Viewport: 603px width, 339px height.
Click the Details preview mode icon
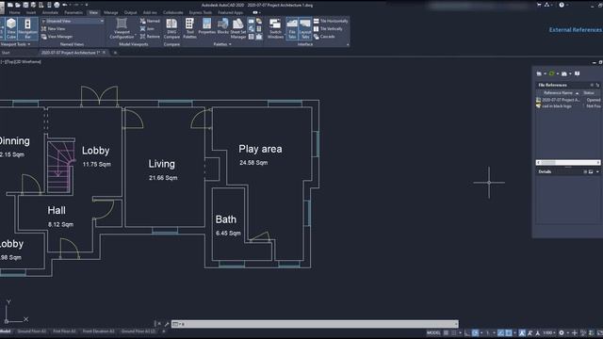591,171
